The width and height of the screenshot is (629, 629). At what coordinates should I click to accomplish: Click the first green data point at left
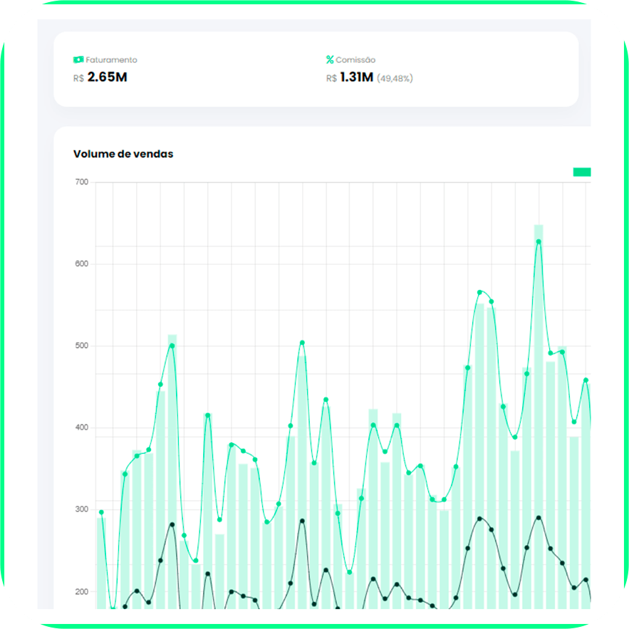click(x=101, y=512)
